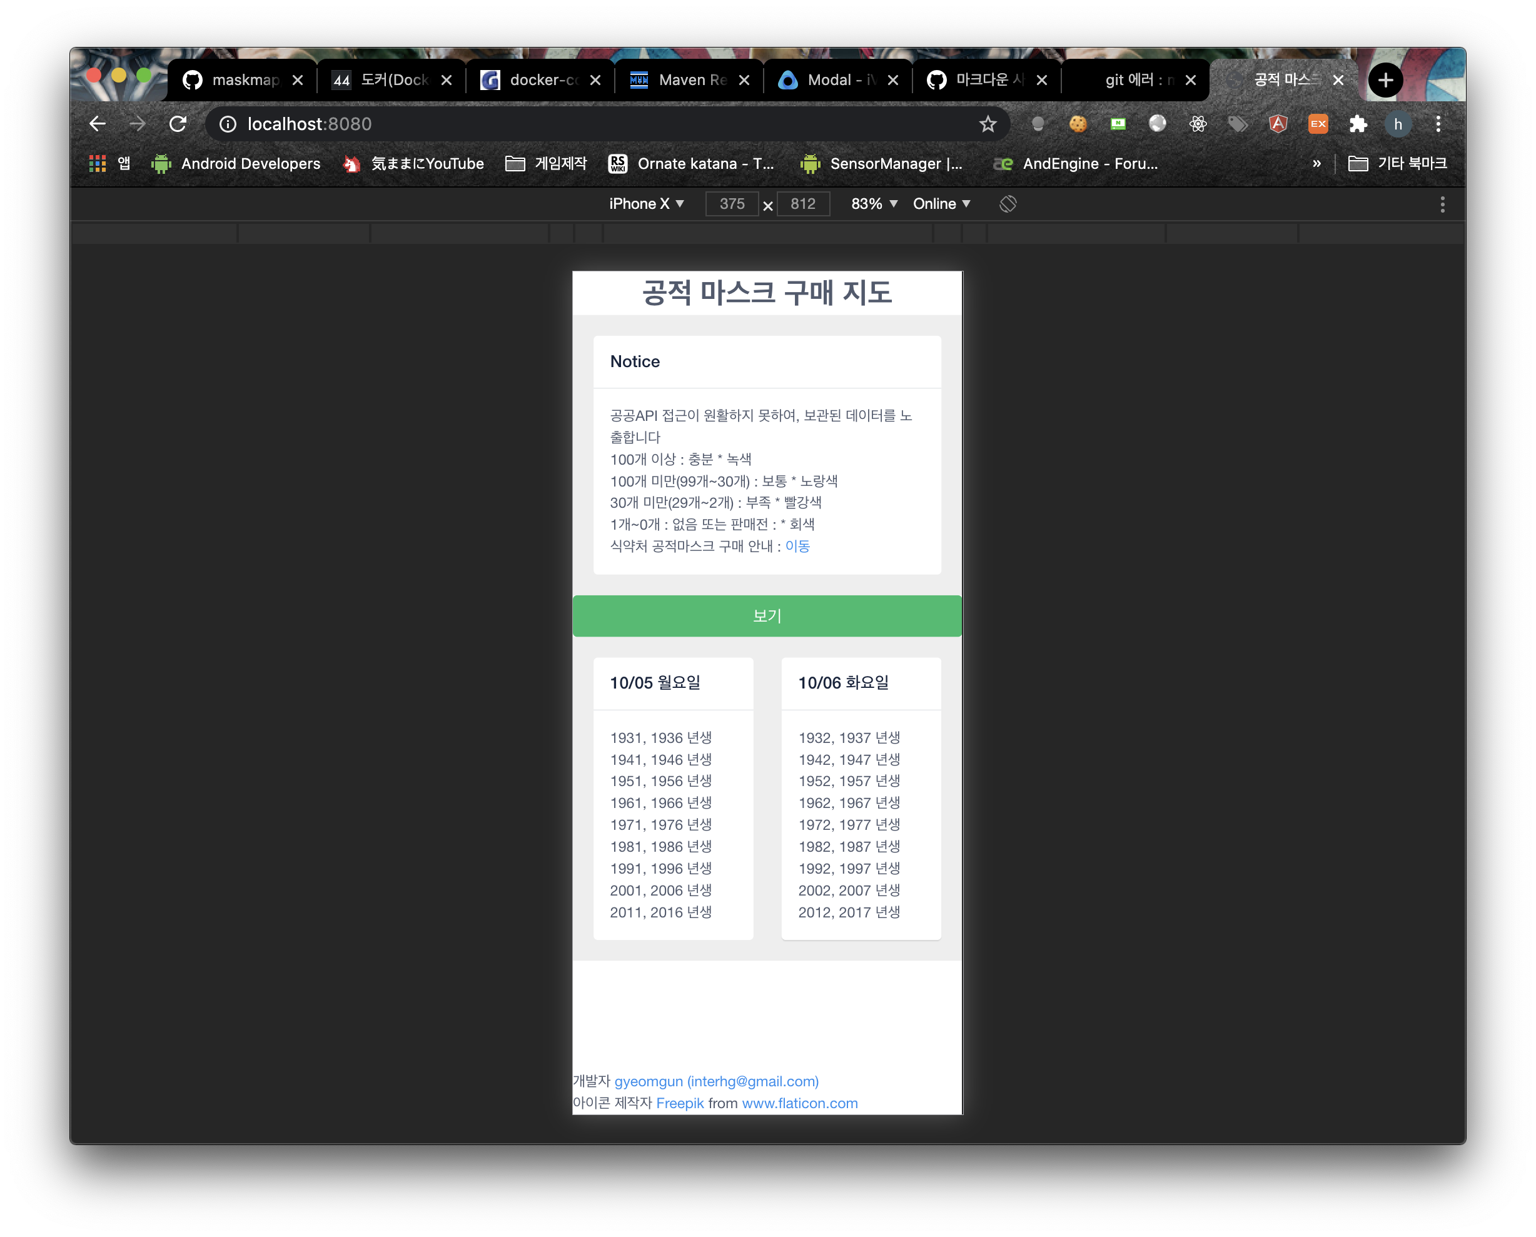Follow the 이동 link in Notice
This screenshot has height=1237, width=1536.
point(797,547)
